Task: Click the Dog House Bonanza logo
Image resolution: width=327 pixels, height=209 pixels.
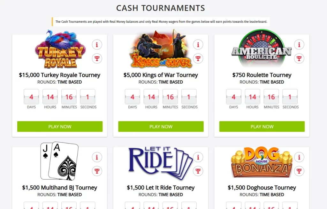Action: 261,162
